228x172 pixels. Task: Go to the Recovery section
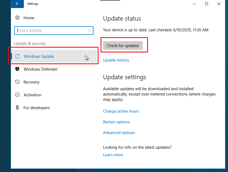(31, 82)
